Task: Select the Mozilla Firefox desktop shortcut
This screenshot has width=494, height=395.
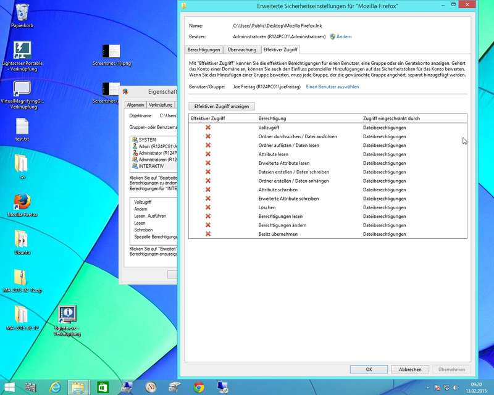Action: (x=22, y=203)
